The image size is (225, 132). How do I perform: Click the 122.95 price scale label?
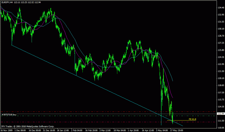(x=221, y=64)
